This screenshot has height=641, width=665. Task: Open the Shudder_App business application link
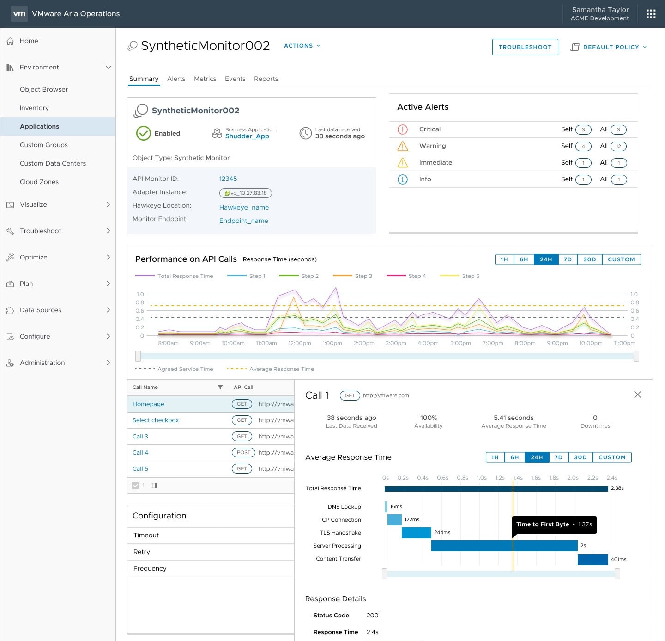pos(247,136)
